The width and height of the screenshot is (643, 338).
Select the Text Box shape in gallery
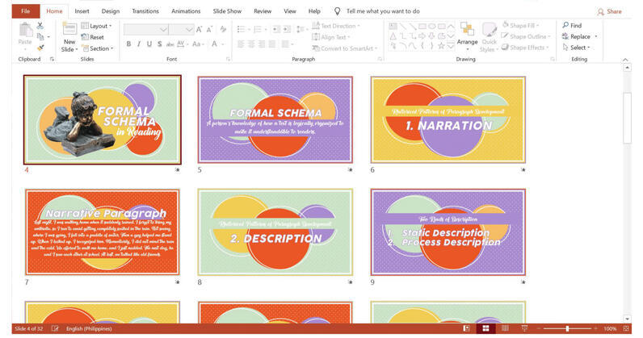(x=393, y=27)
